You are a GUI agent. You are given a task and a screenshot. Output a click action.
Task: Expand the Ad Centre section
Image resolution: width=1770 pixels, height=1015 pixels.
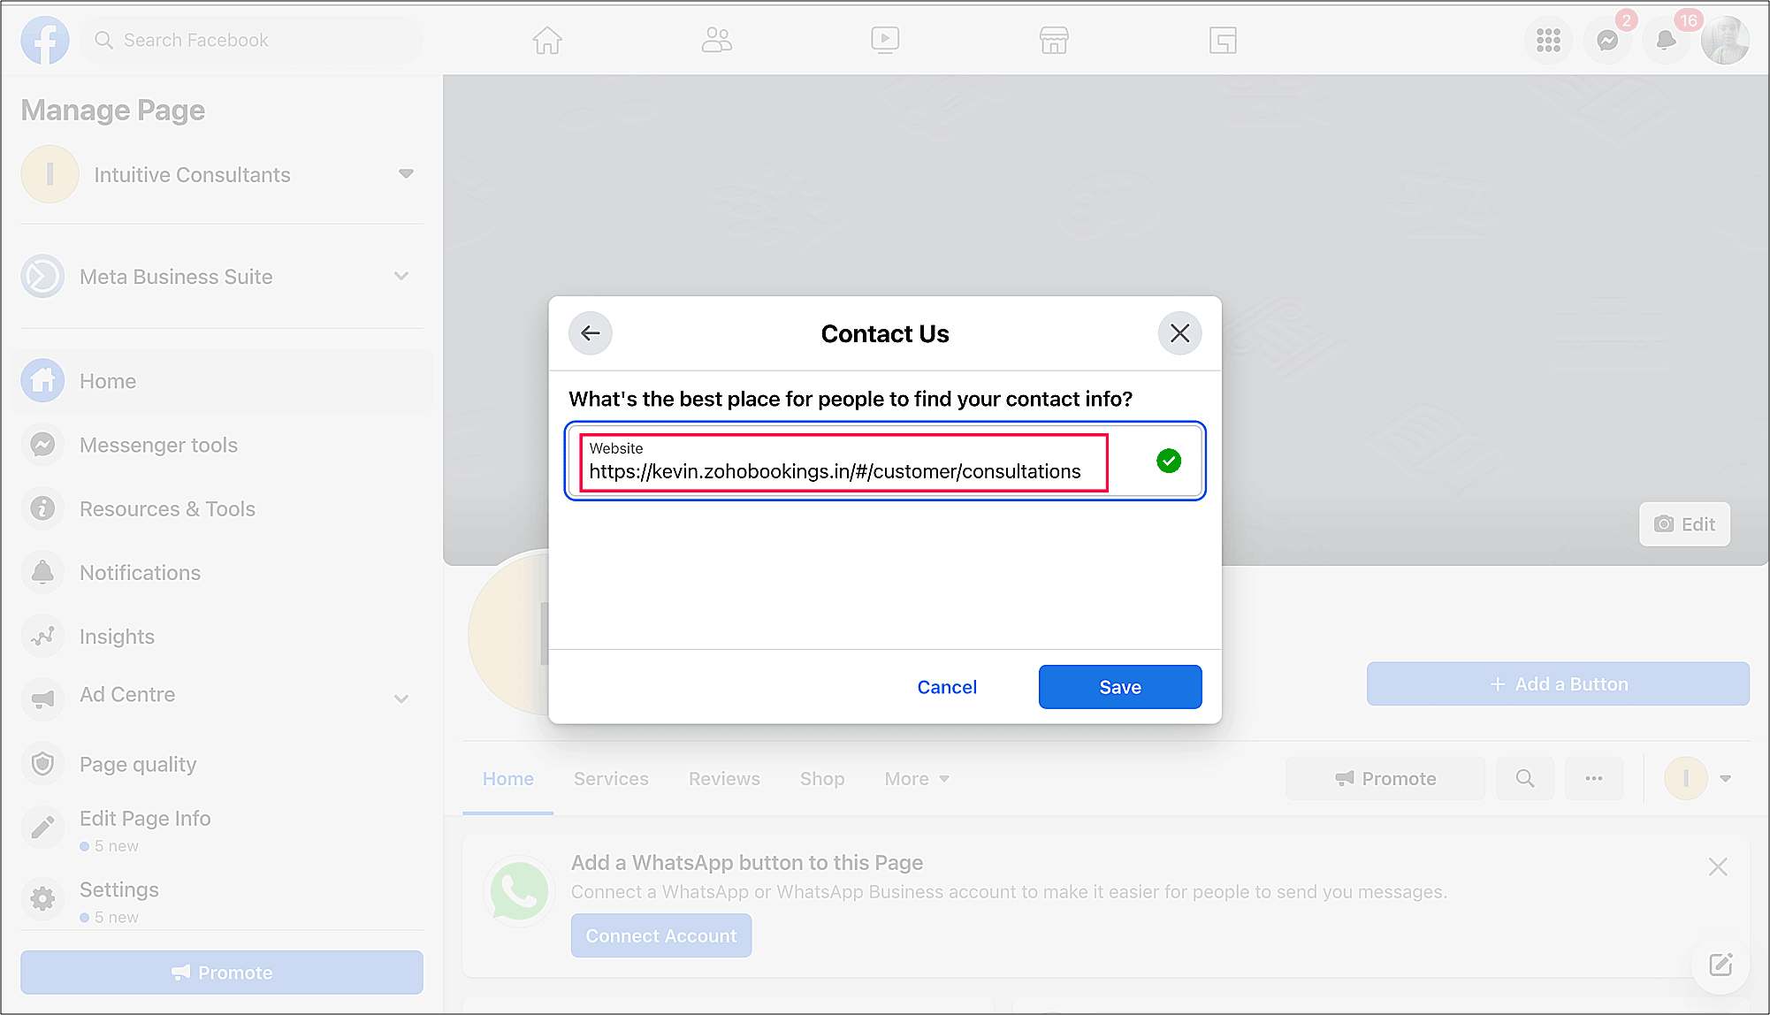(x=401, y=698)
